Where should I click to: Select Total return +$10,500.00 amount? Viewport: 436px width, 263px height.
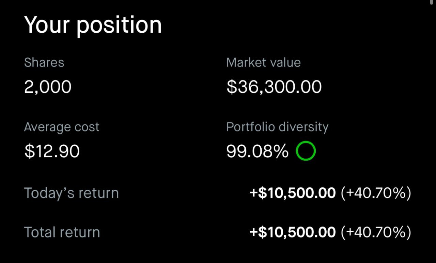[293, 232]
